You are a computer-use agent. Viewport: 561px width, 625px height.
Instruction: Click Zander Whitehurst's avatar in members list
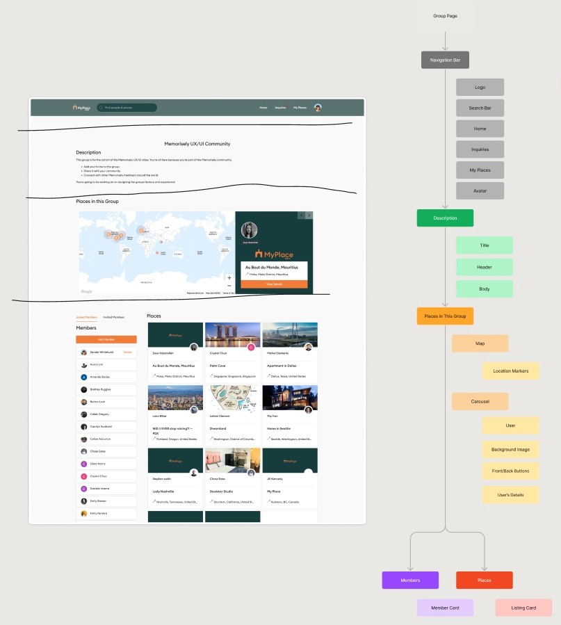(x=83, y=352)
